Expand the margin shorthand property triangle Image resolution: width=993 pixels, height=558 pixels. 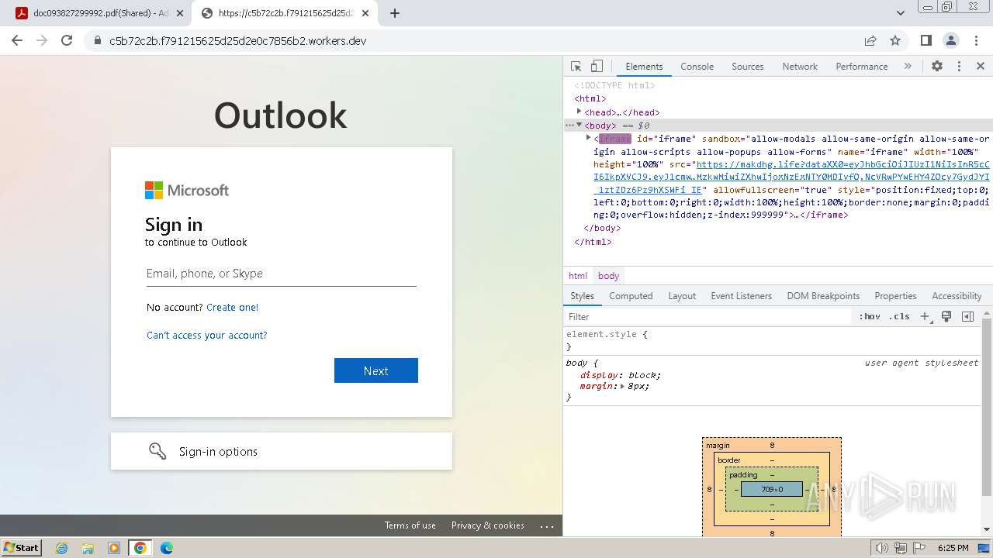(622, 386)
